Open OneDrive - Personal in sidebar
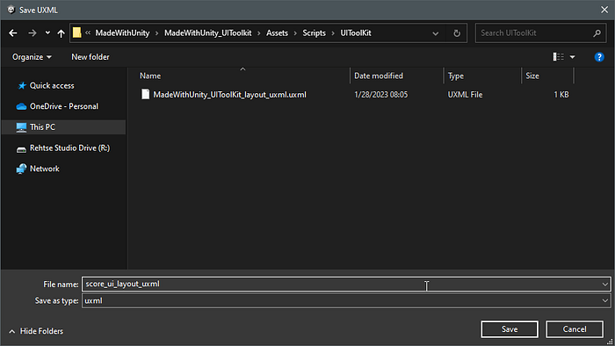615x346 pixels. point(64,106)
